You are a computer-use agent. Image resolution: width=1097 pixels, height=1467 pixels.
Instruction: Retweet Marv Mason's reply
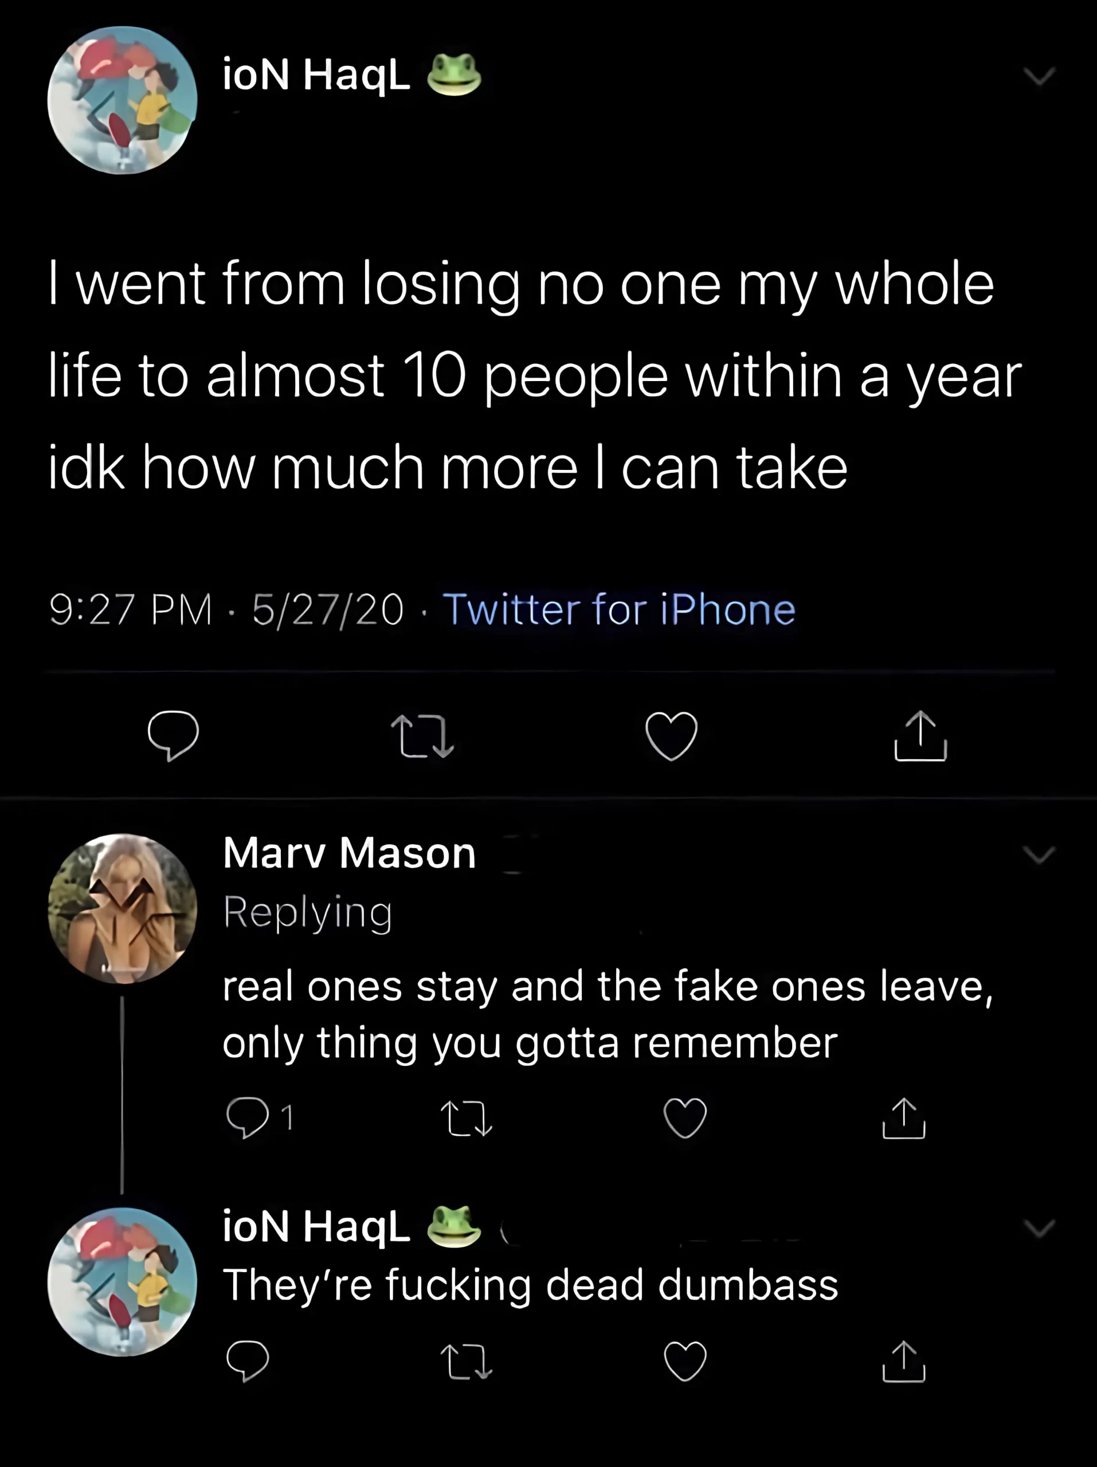(x=467, y=1118)
